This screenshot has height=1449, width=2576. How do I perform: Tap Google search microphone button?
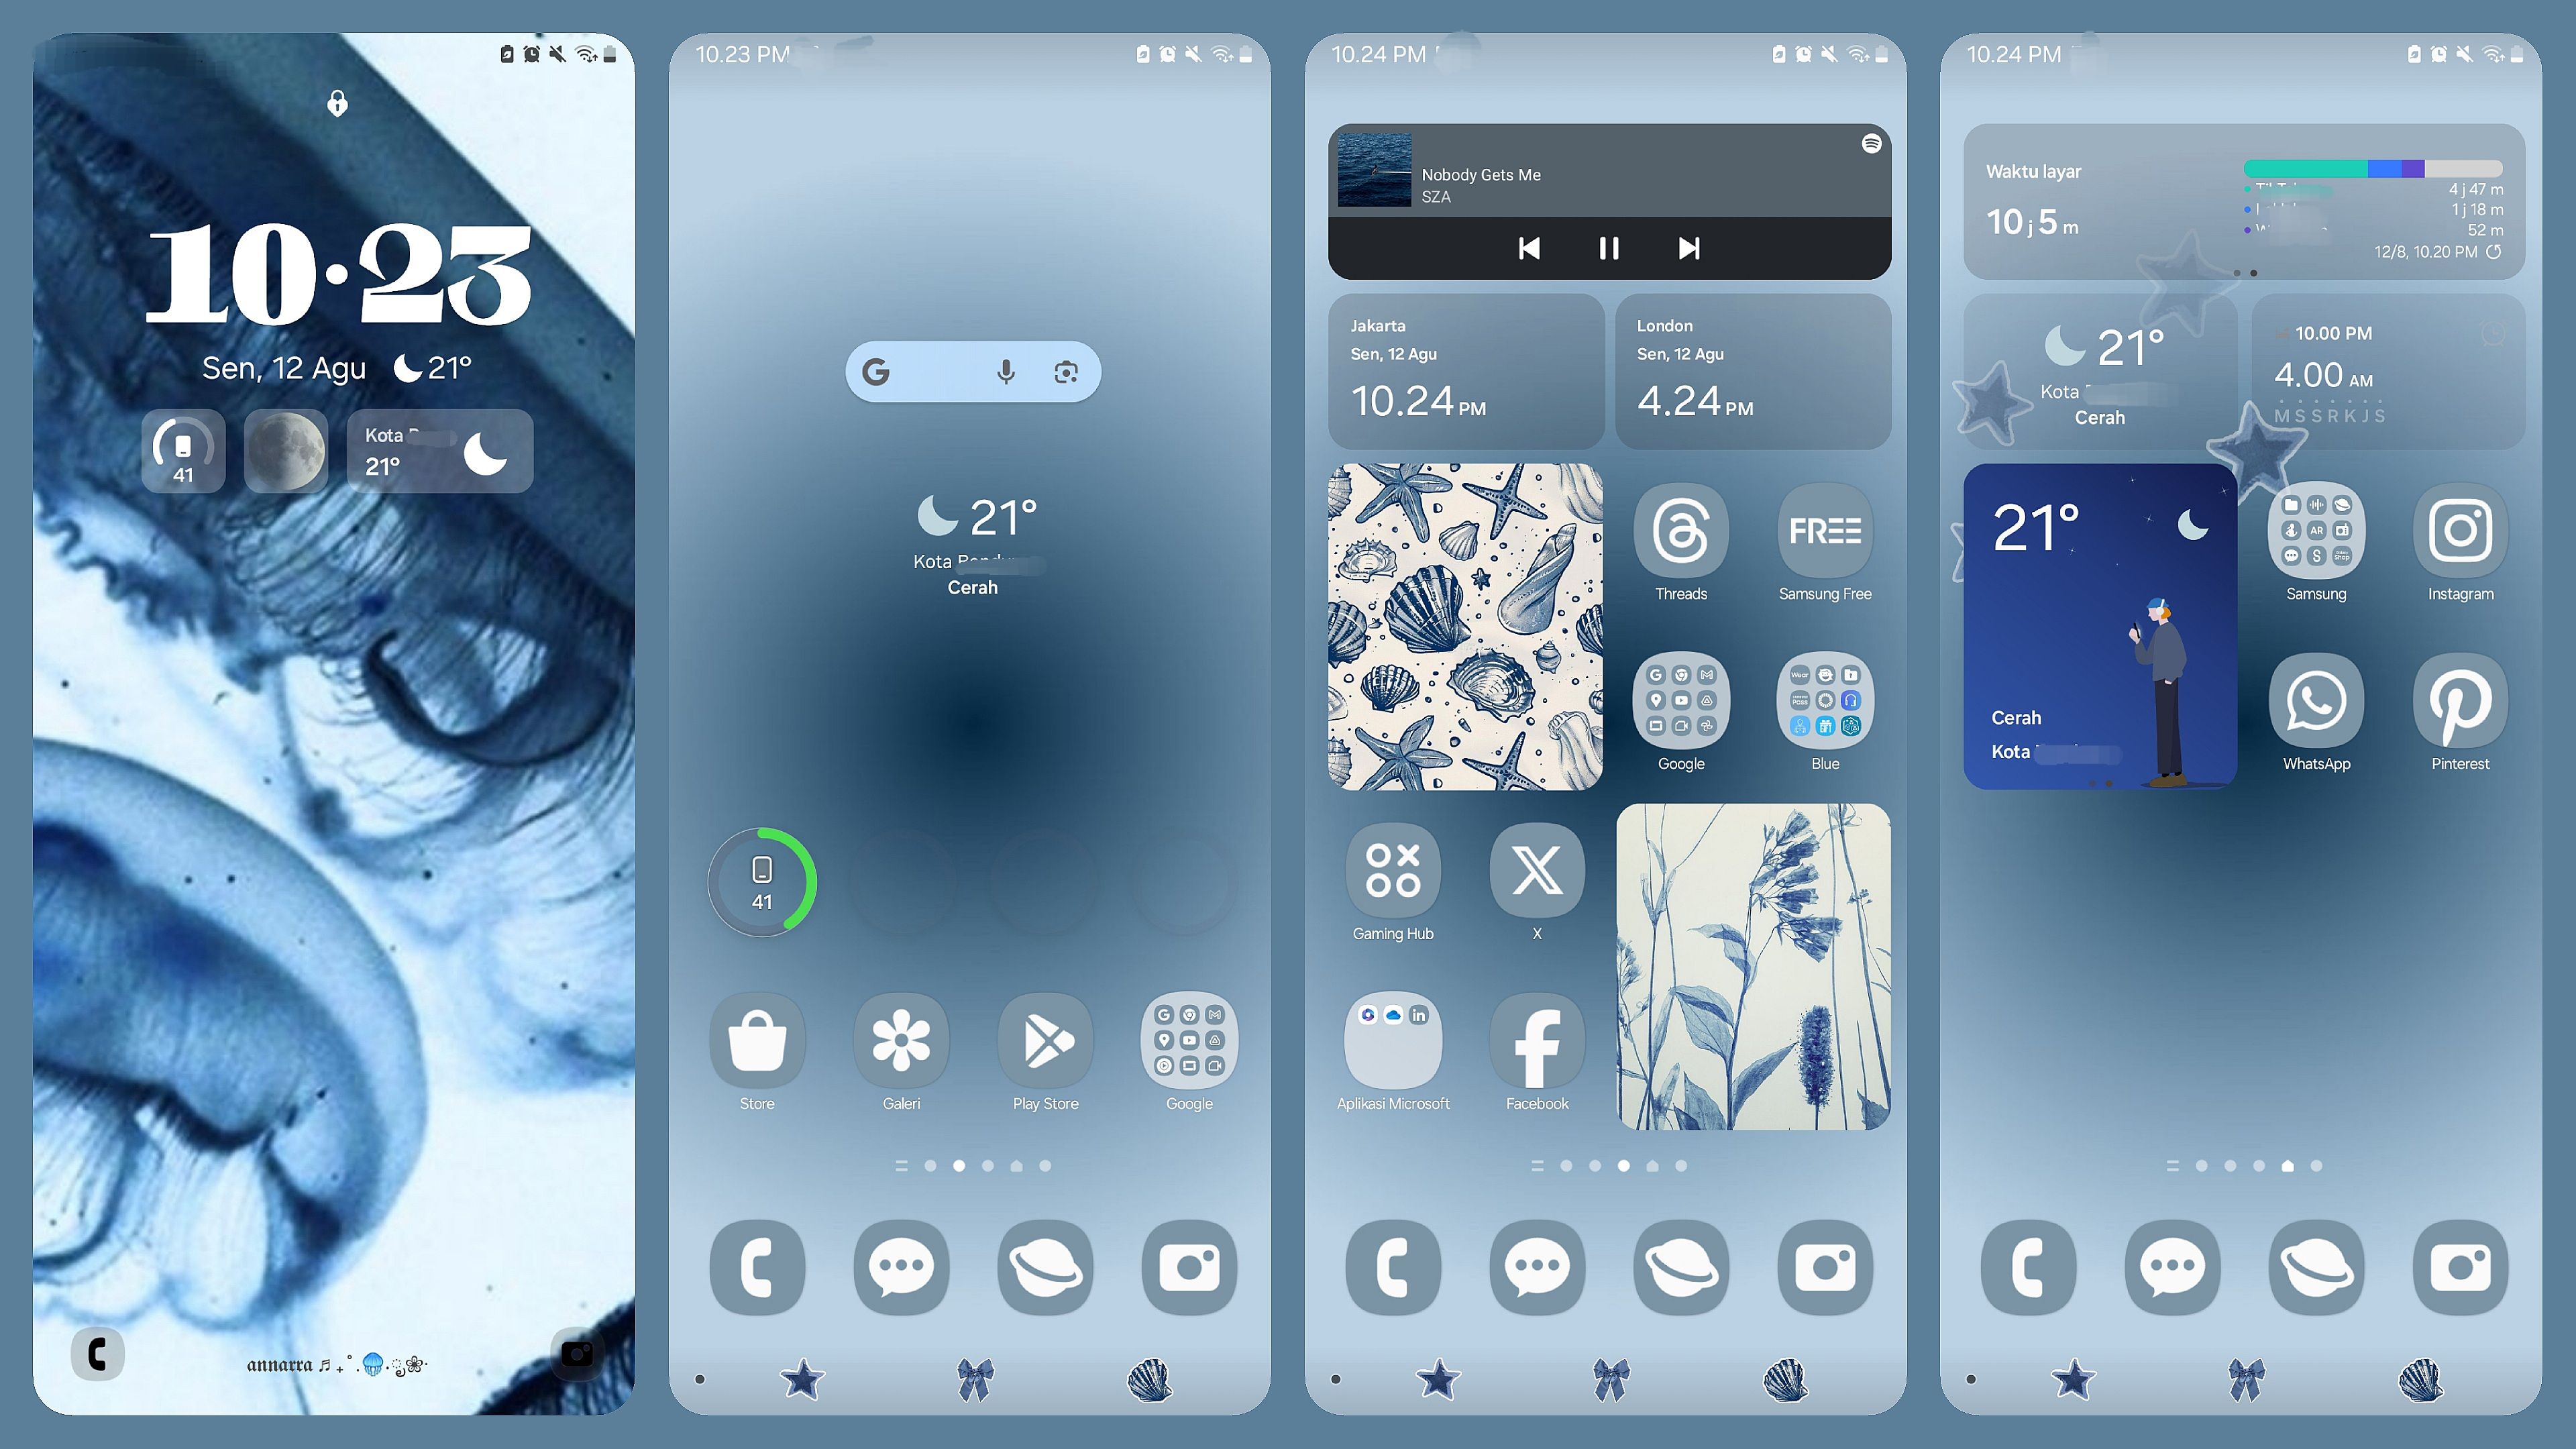tap(1002, 372)
